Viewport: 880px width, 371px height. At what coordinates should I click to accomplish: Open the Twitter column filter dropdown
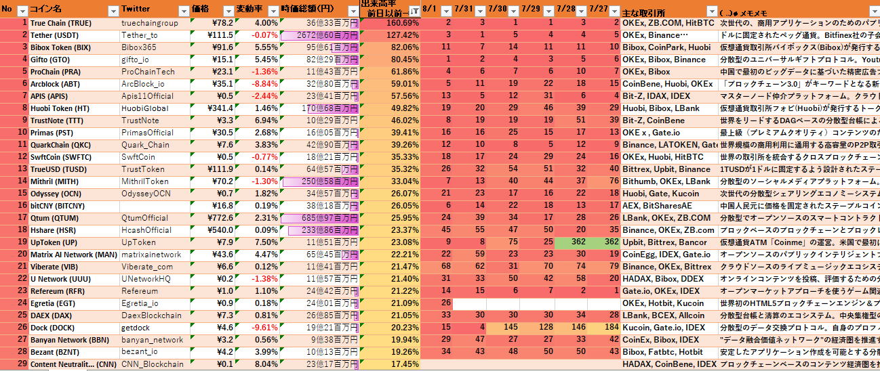[183, 12]
